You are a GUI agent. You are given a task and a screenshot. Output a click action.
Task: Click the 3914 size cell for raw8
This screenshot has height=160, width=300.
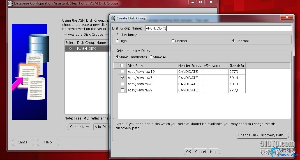click(x=237, y=84)
